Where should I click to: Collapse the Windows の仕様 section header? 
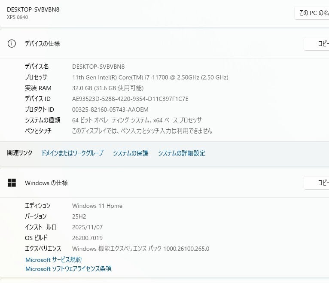pyautogui.click(x=164, y=183)
